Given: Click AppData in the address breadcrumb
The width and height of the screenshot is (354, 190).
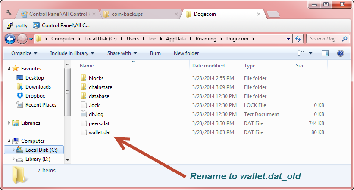Looking at the screenshot, I should point(175,39).
